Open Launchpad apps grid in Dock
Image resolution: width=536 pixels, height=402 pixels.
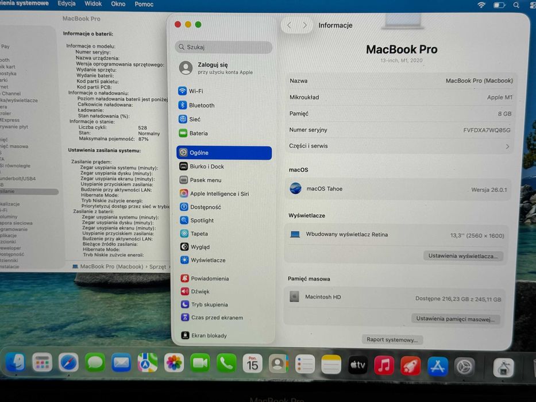pyautogui.click(x=42, y=363)
